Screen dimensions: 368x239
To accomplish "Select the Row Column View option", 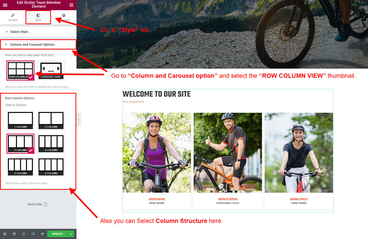I will click(x=20, y=71).
